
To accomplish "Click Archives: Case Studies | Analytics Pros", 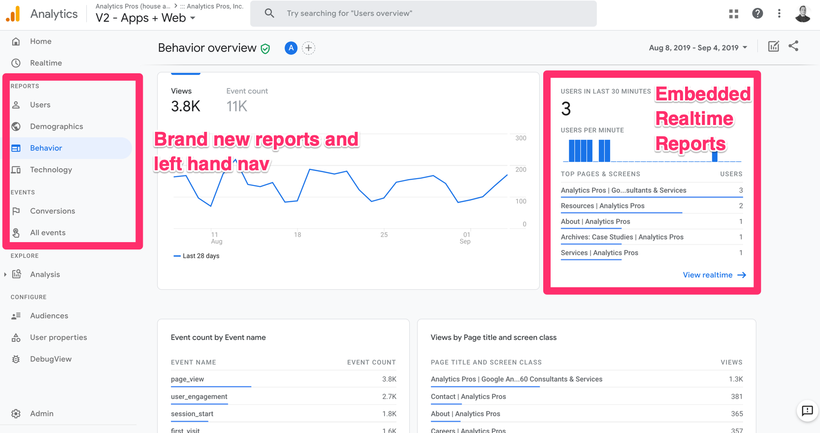I will point(622,237).
